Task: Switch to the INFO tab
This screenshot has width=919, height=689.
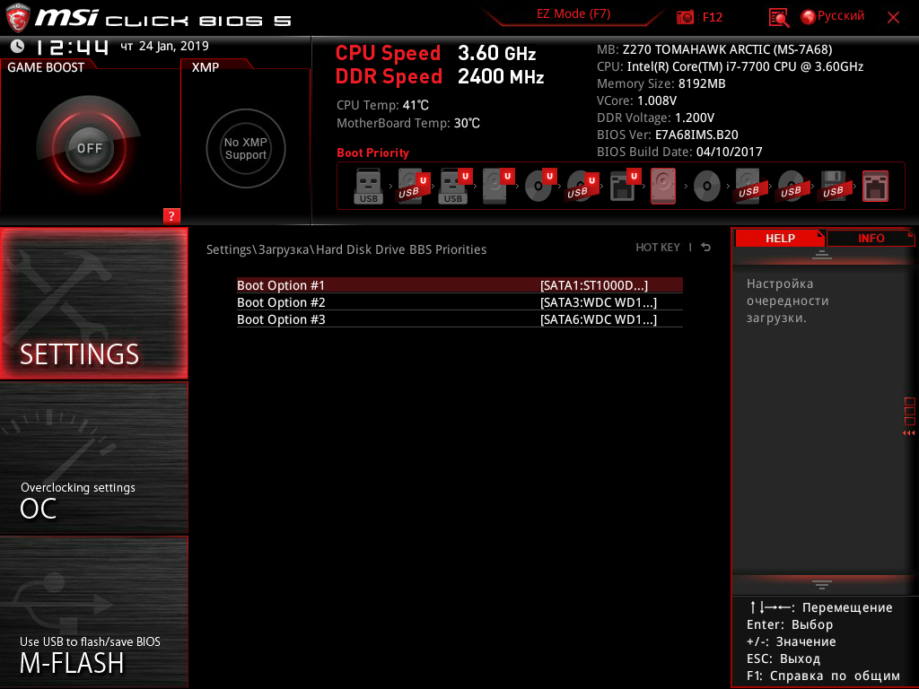Action: (x=870, y=238)
